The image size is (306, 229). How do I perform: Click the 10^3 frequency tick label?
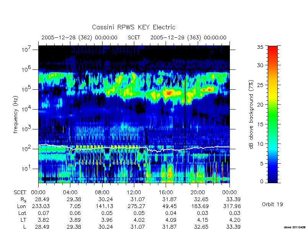click(26, 129)
